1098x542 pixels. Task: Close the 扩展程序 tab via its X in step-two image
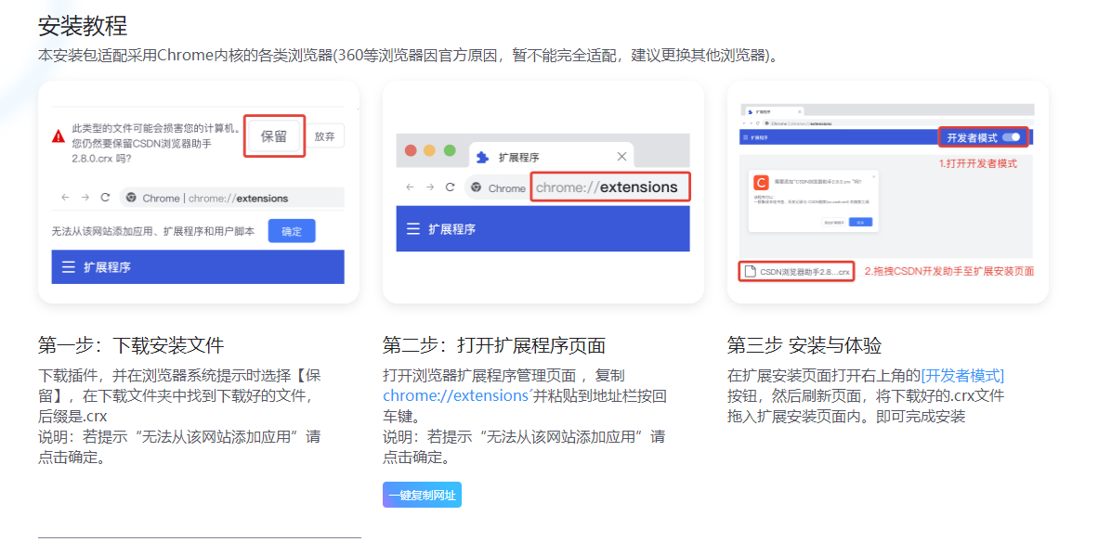(621, 157)
